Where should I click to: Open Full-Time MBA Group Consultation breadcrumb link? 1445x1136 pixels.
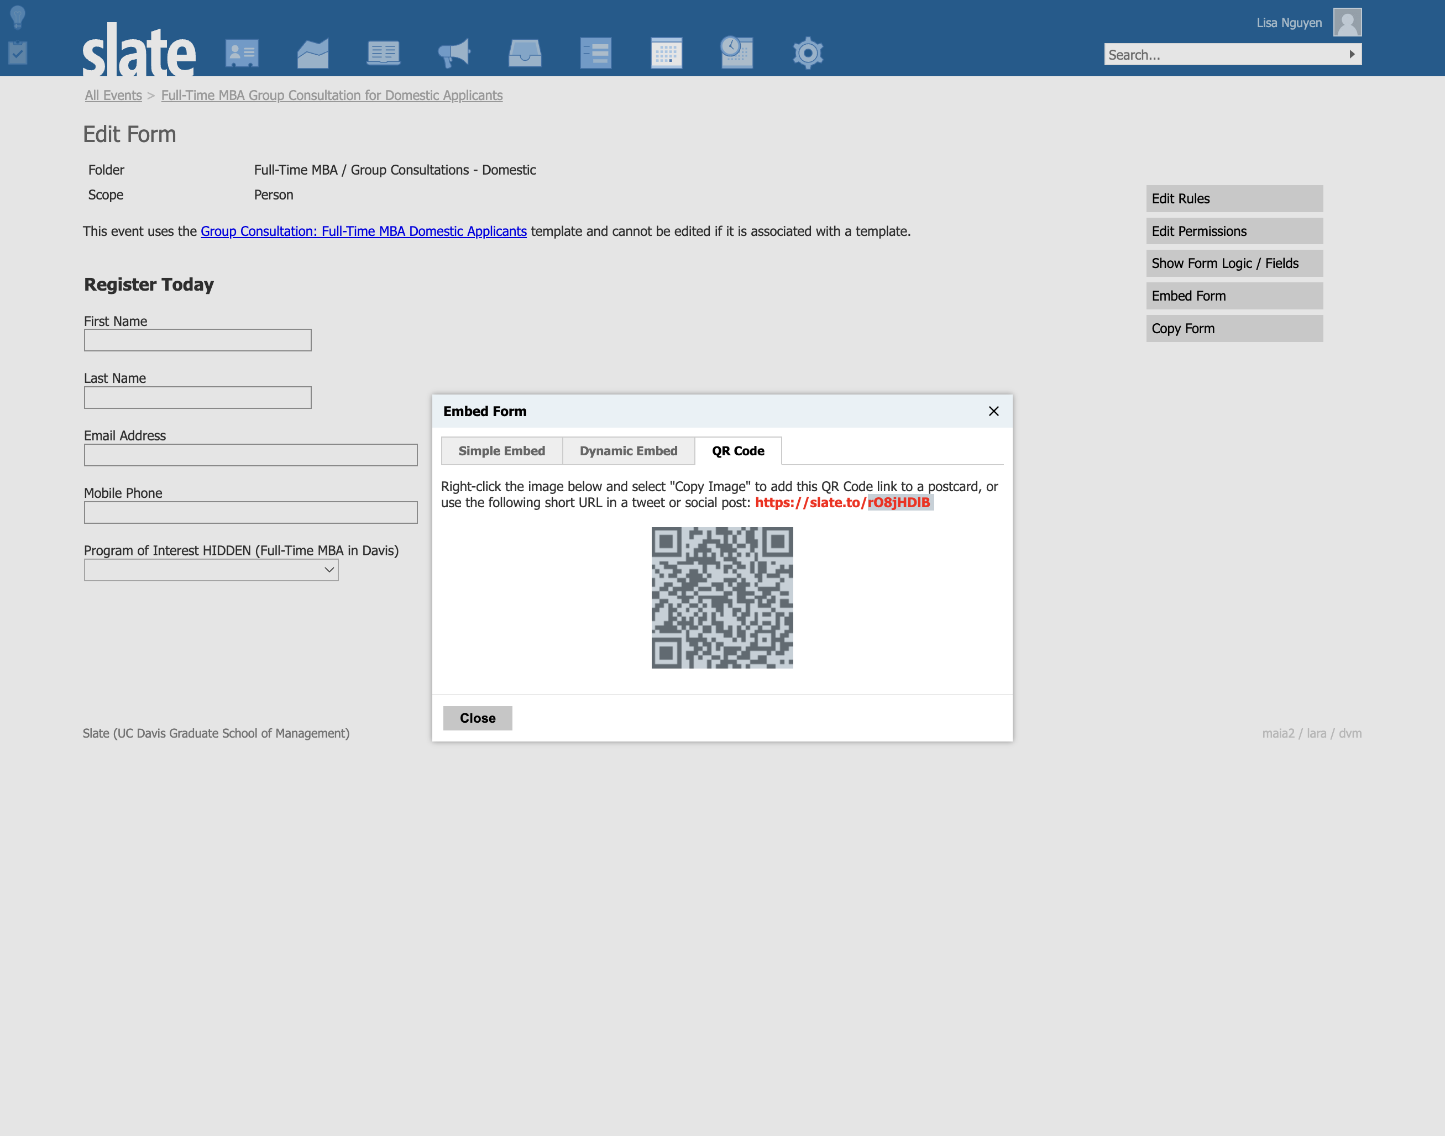332,95
